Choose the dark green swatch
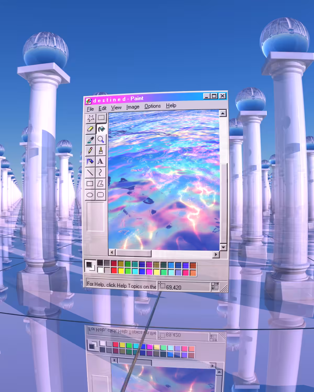314x392 pixels. pyautogui.click(x=128, y=264)
